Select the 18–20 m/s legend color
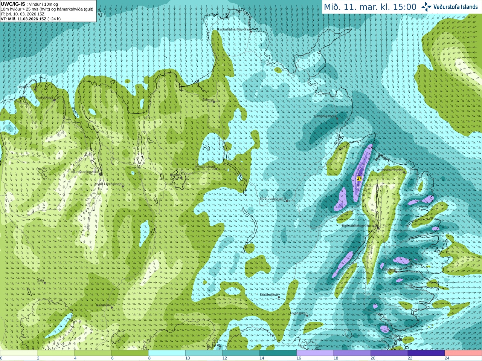The width and height of the screenshot is (482, 361). tap(352, 353)
